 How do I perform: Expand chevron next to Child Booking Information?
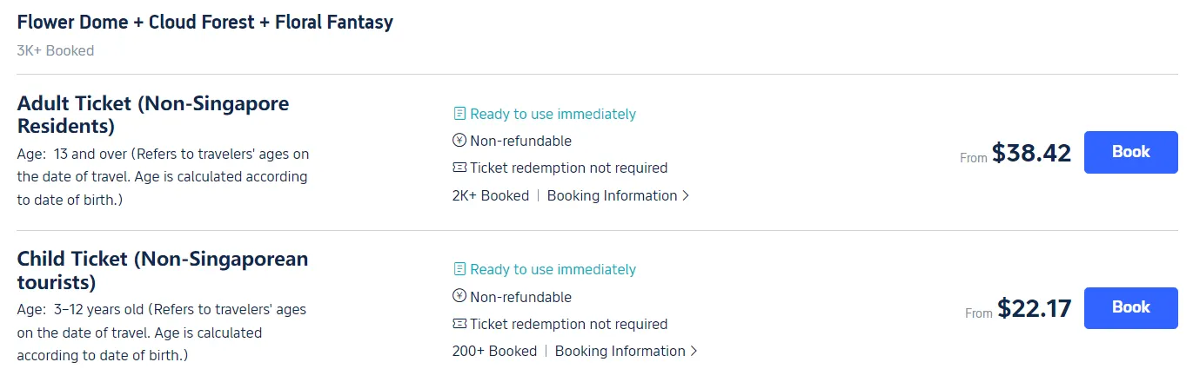[694, 351]
